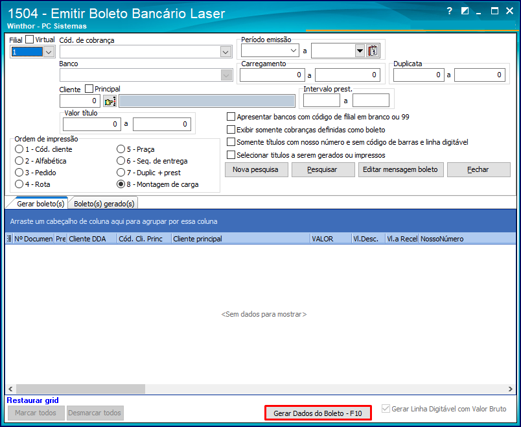This screenshot has height=427, width=521.
Task: Click the help question mark icon
Action: 449,11
